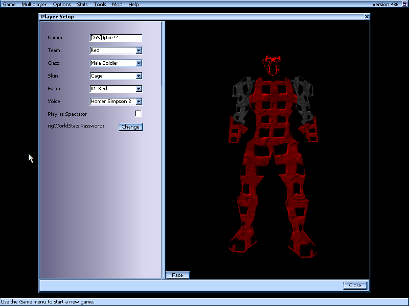Open the Mod menu

tap(117, 4)
